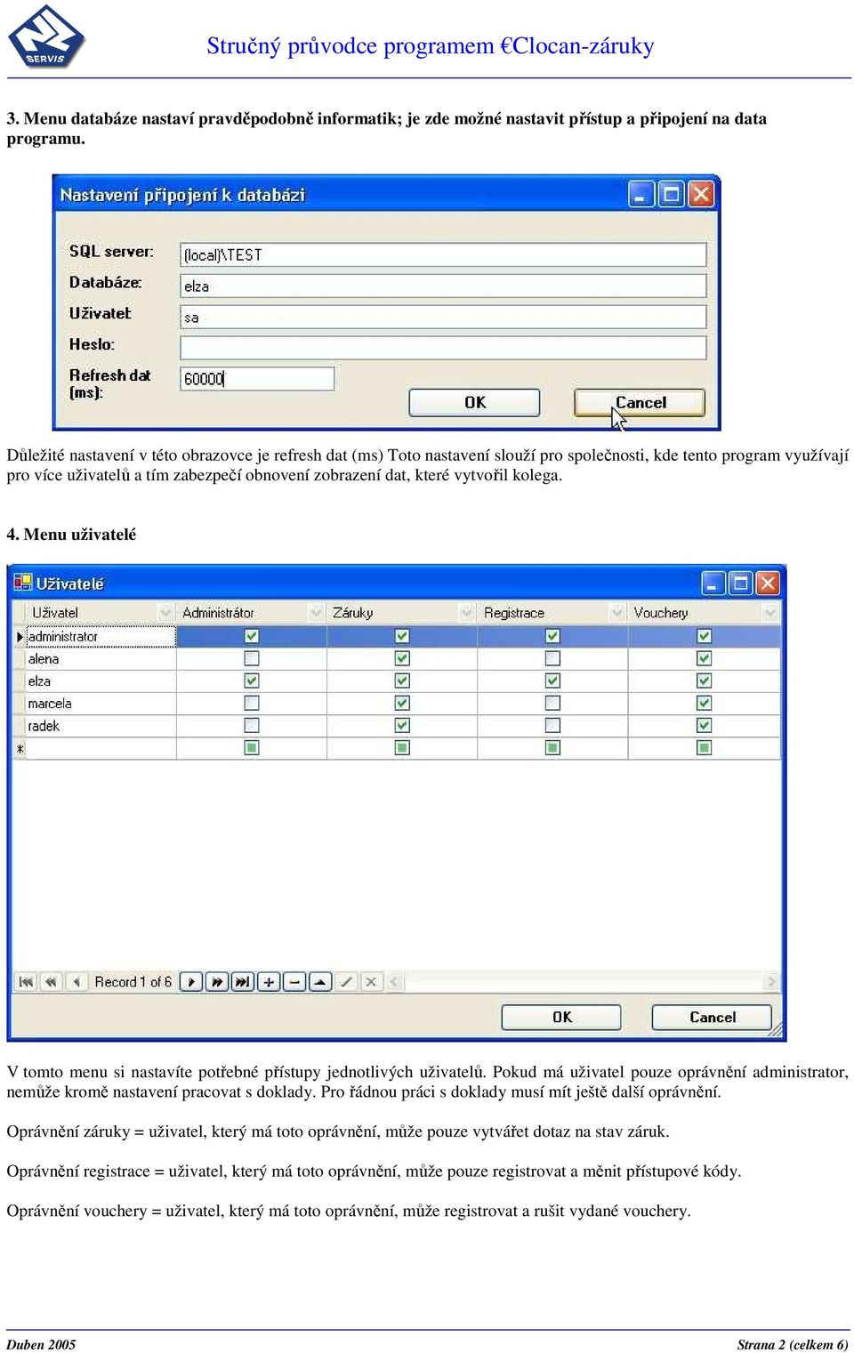Maximize the Nastavení připojení dialog
Screen dimensions: 854x1353
tap(671, 194)
